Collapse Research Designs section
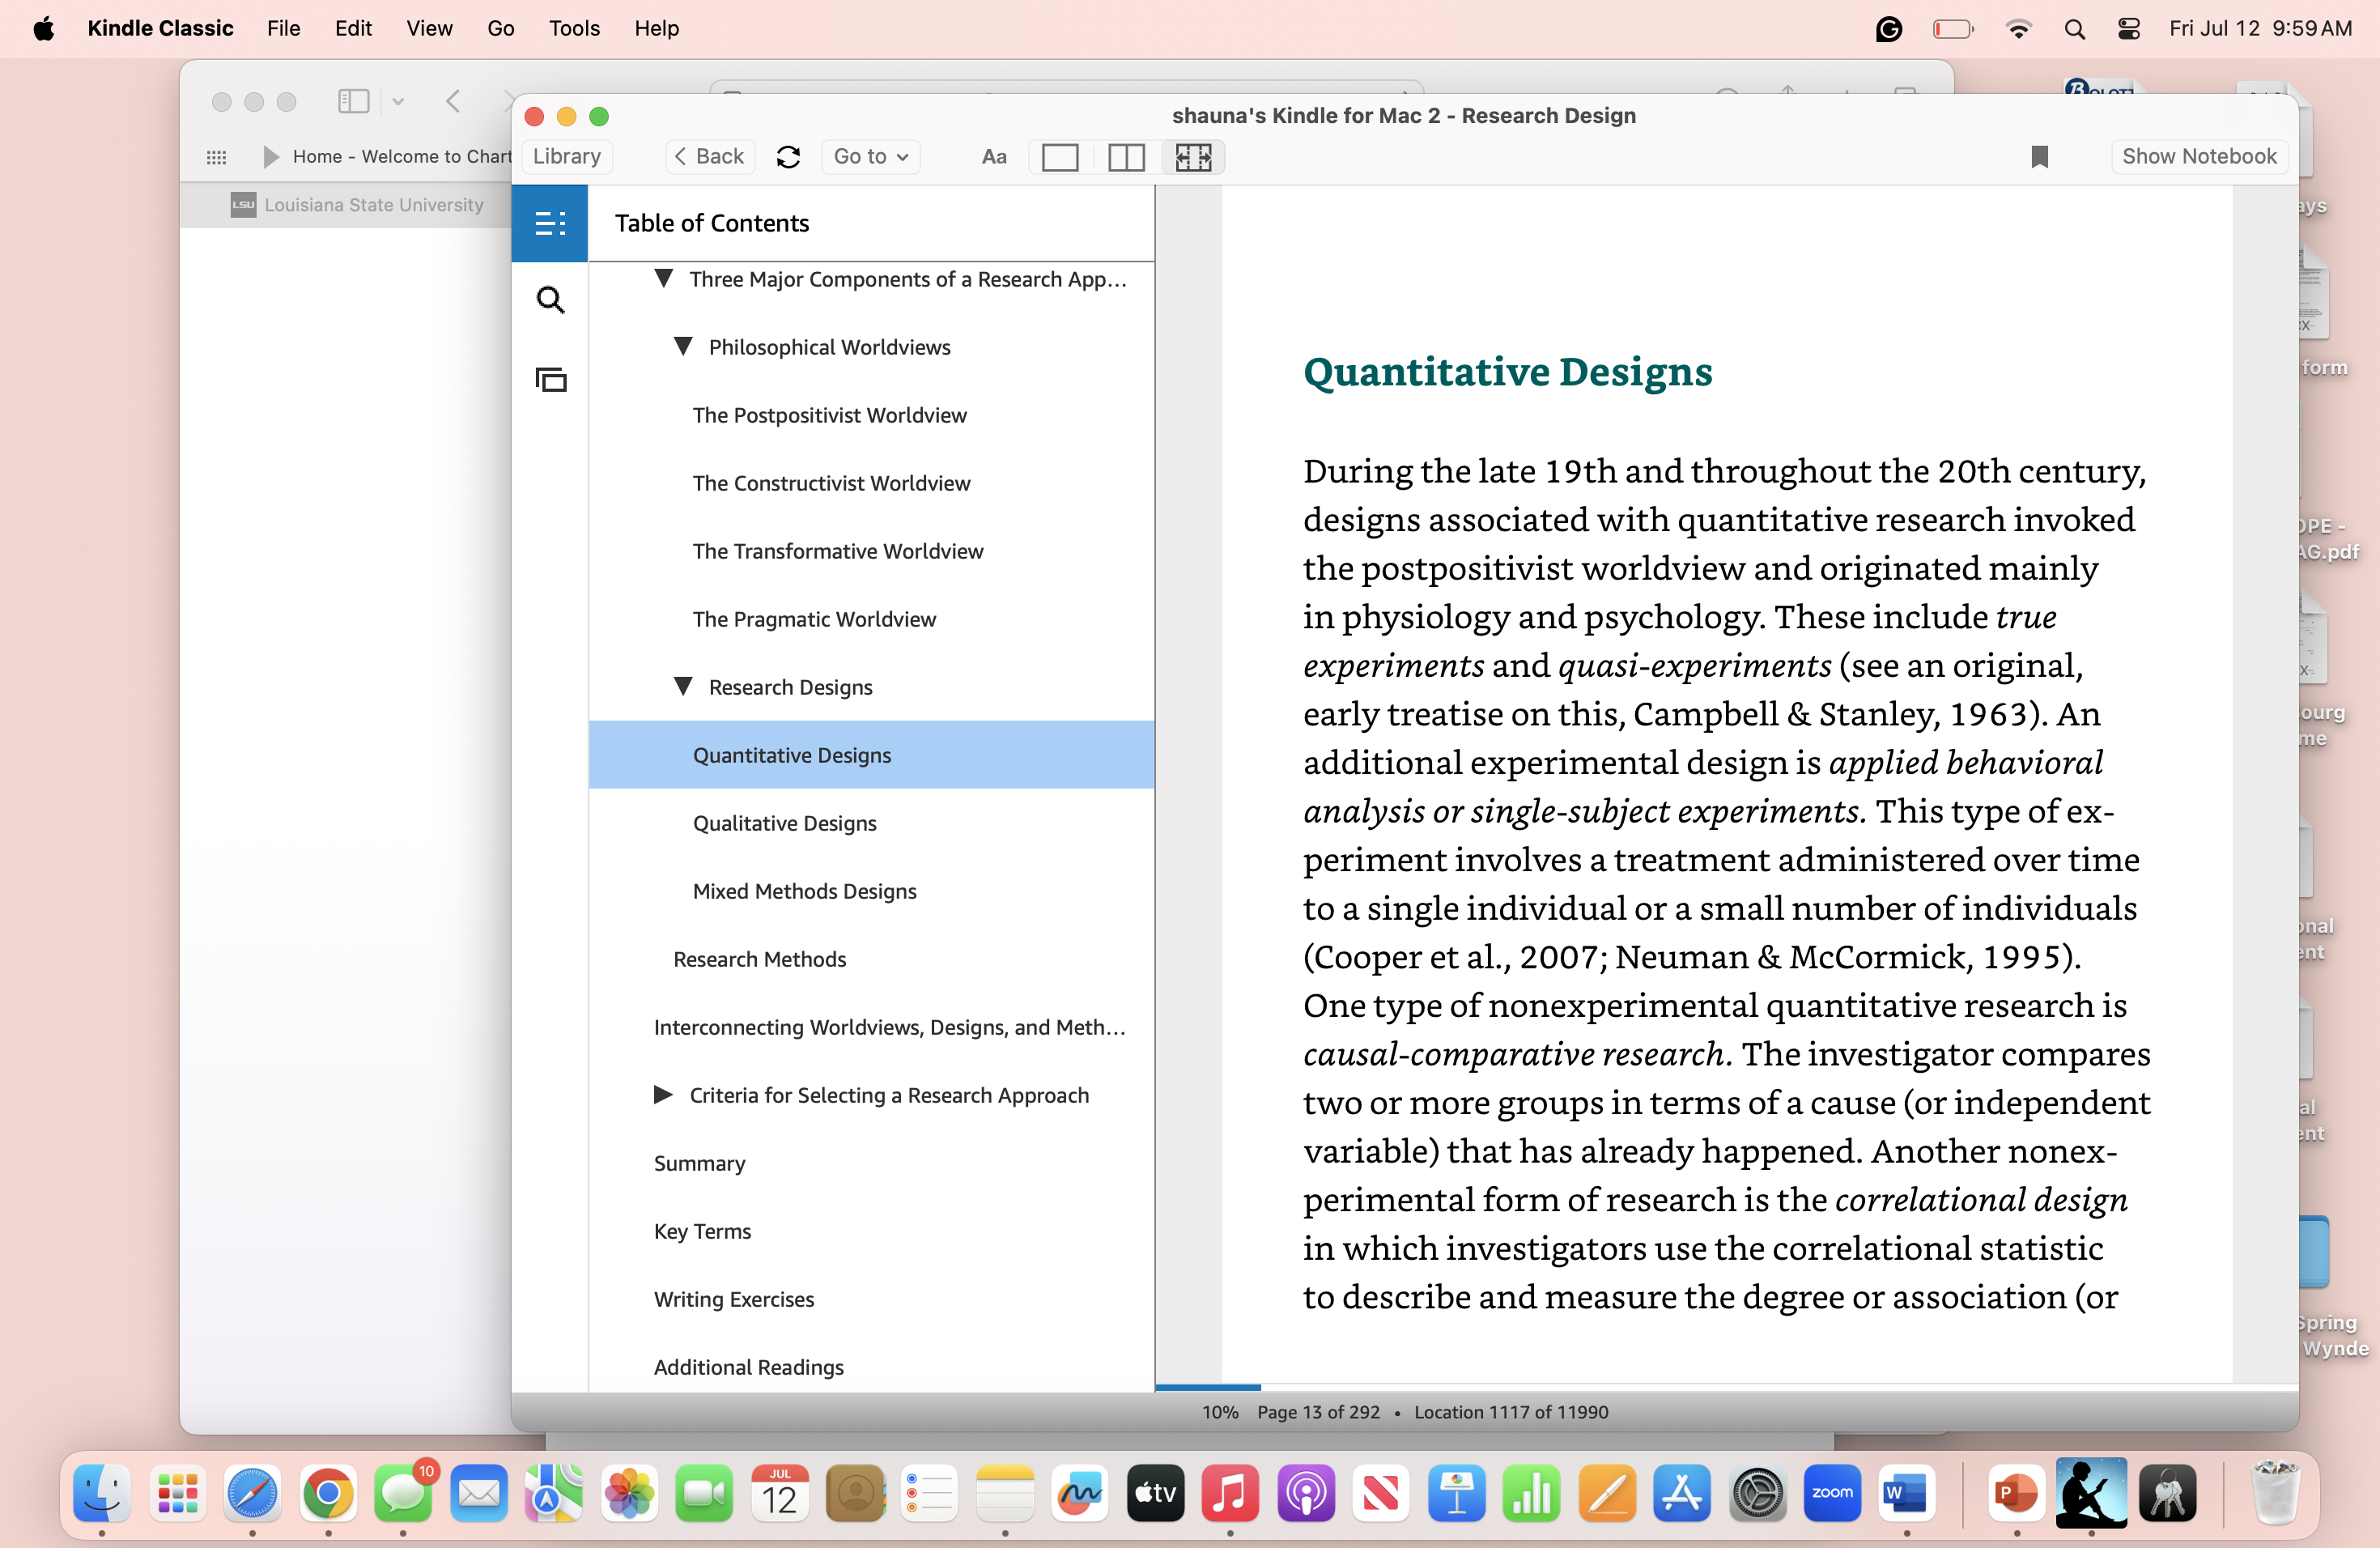The image size is (2380, 1548). click(683, 687)
